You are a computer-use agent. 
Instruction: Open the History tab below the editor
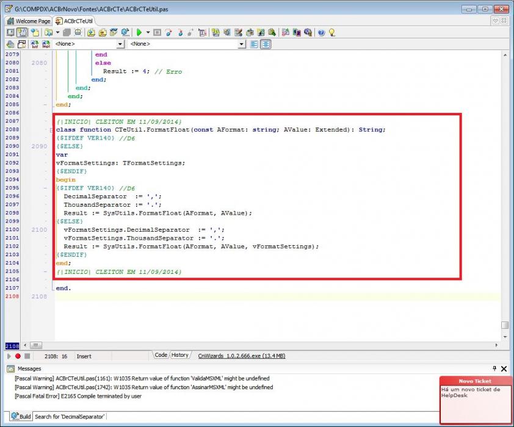coord(180,355)
